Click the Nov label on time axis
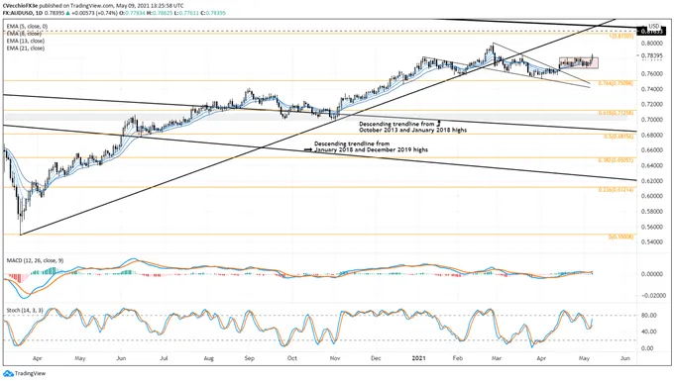The height and width of the screenshot is (381, 674). tap(335, 358)
